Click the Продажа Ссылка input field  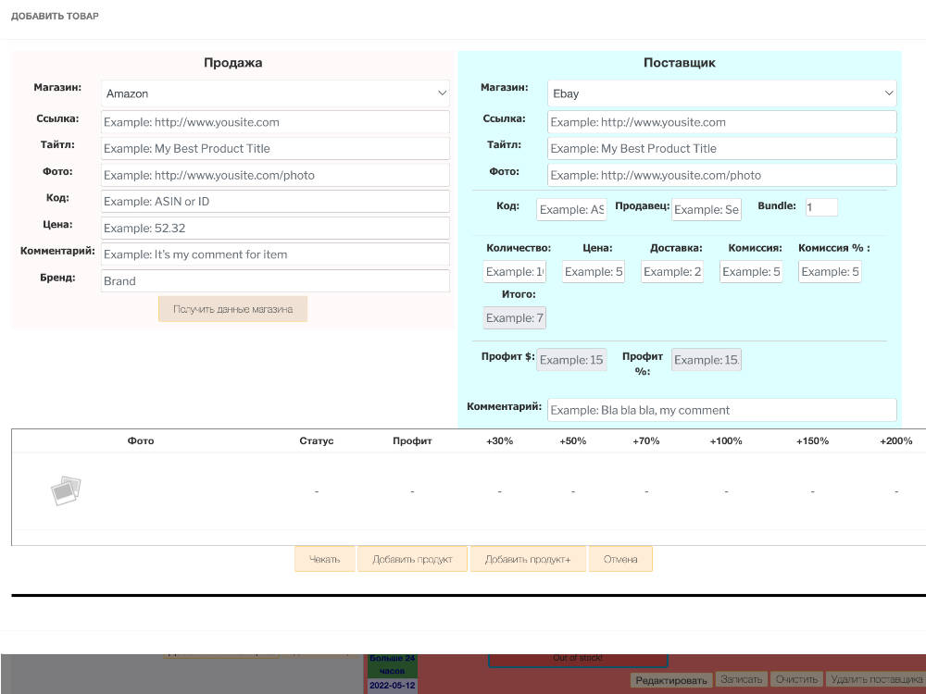(275, 122)
